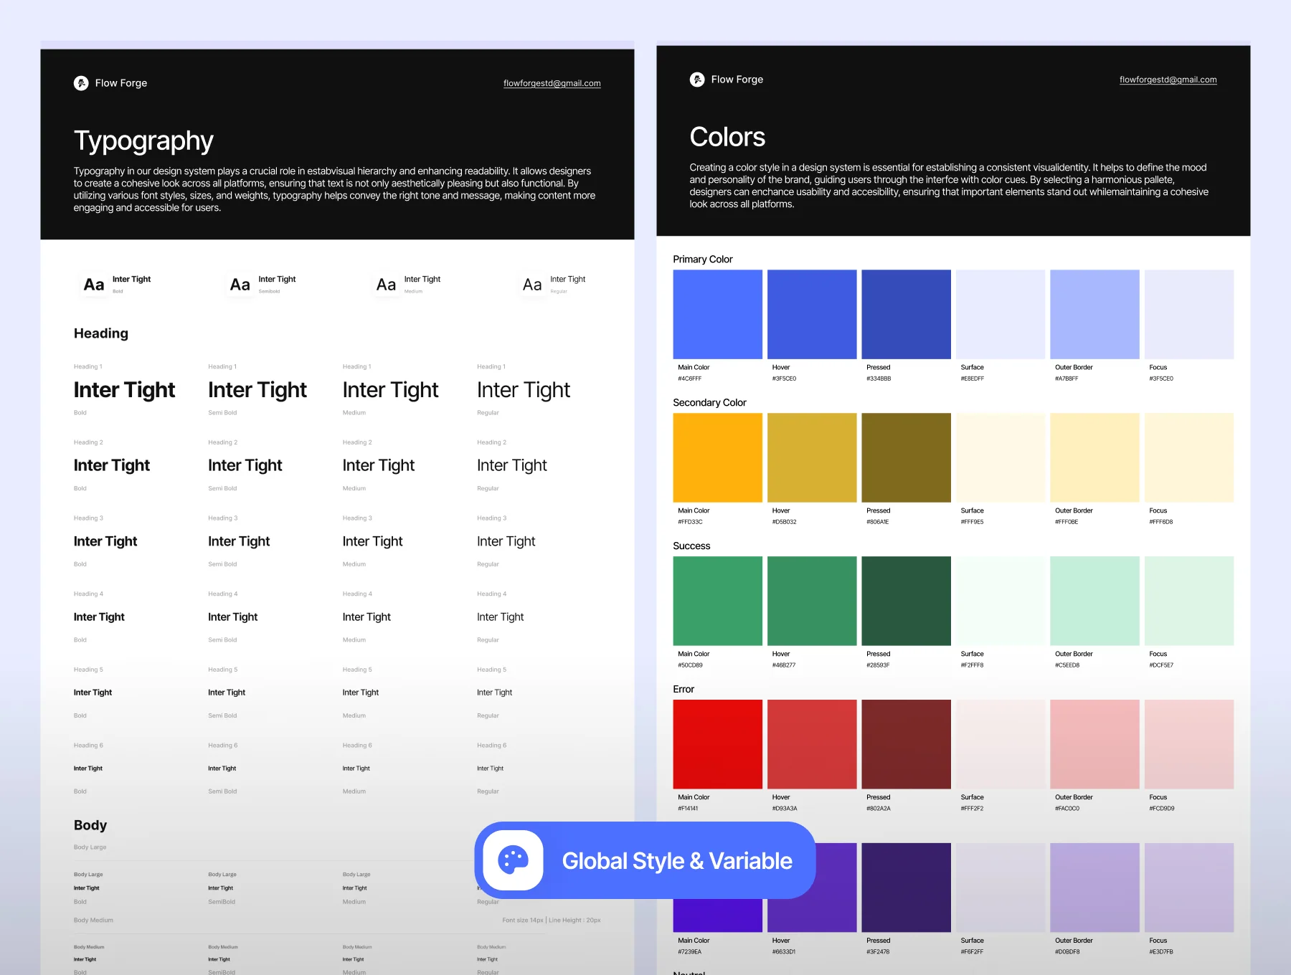Click the Colors description paragraph
Image resolution: width=1291 pixels, height=975 pixels.
point(949,186)
